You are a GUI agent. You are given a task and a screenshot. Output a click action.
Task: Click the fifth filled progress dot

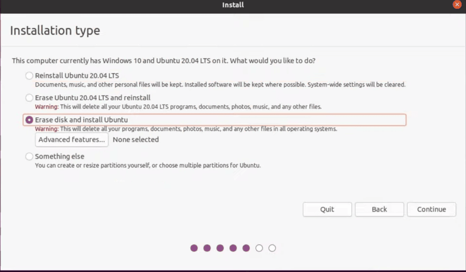tap(246, 248)
